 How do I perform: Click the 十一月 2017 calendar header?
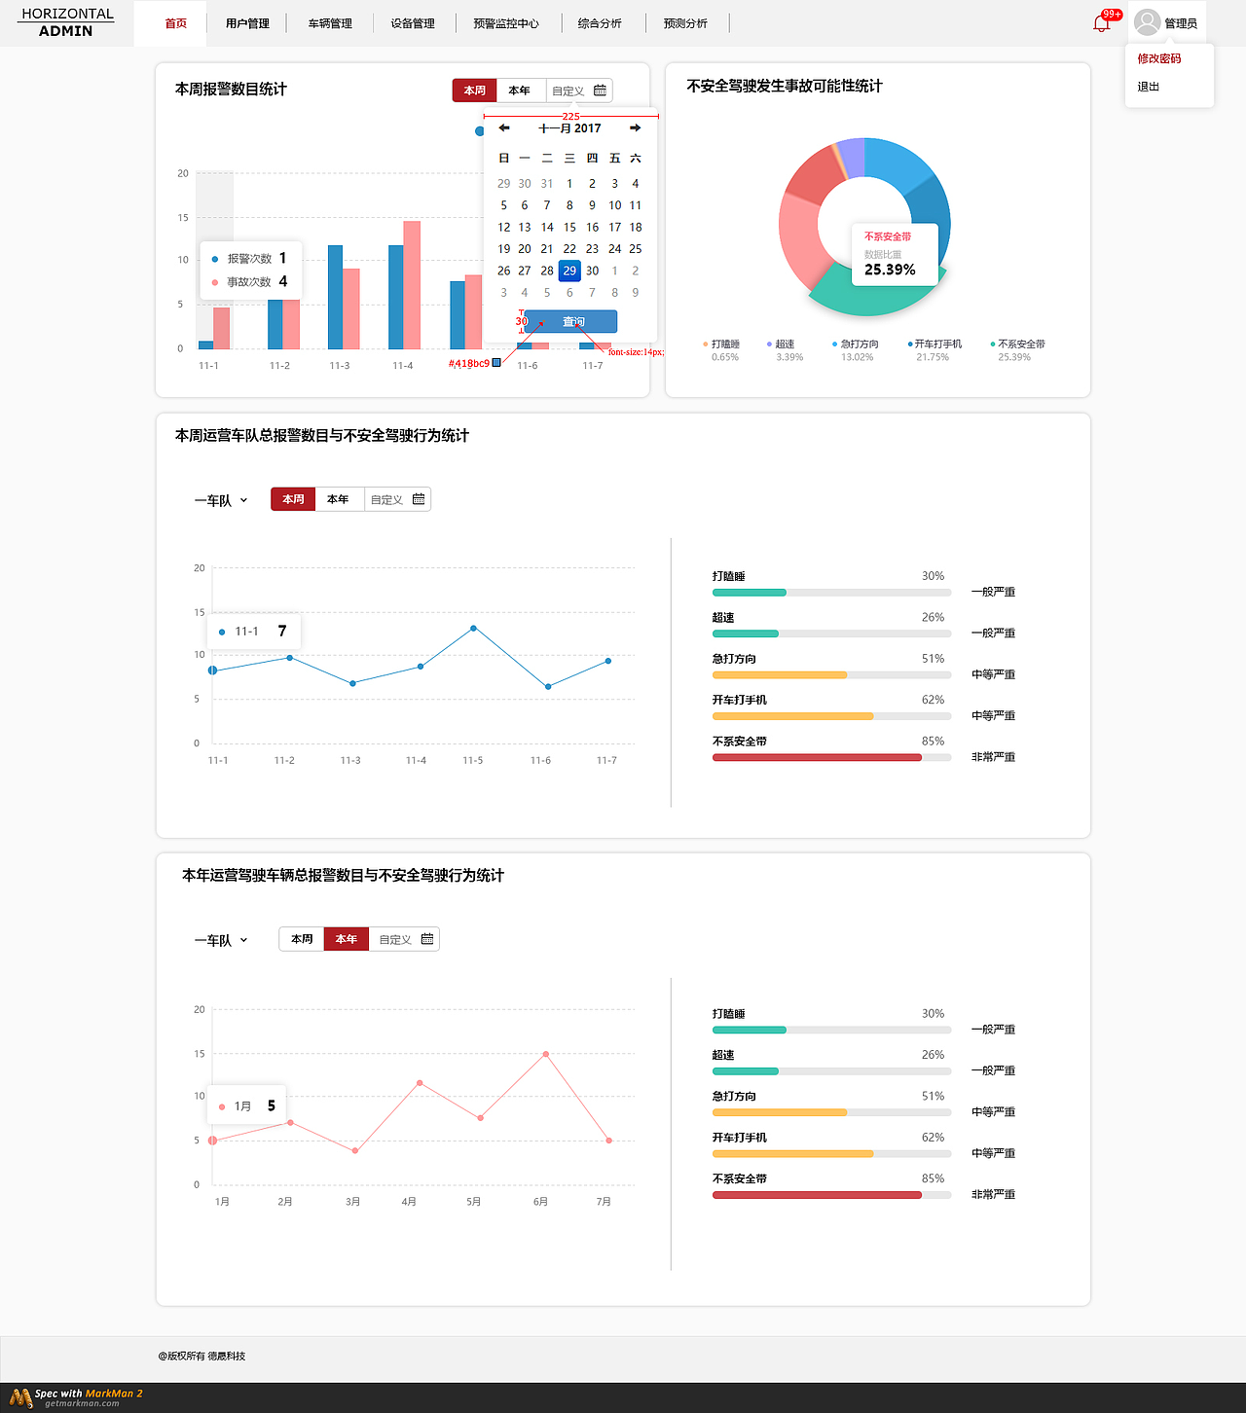[x=569, y=128]
